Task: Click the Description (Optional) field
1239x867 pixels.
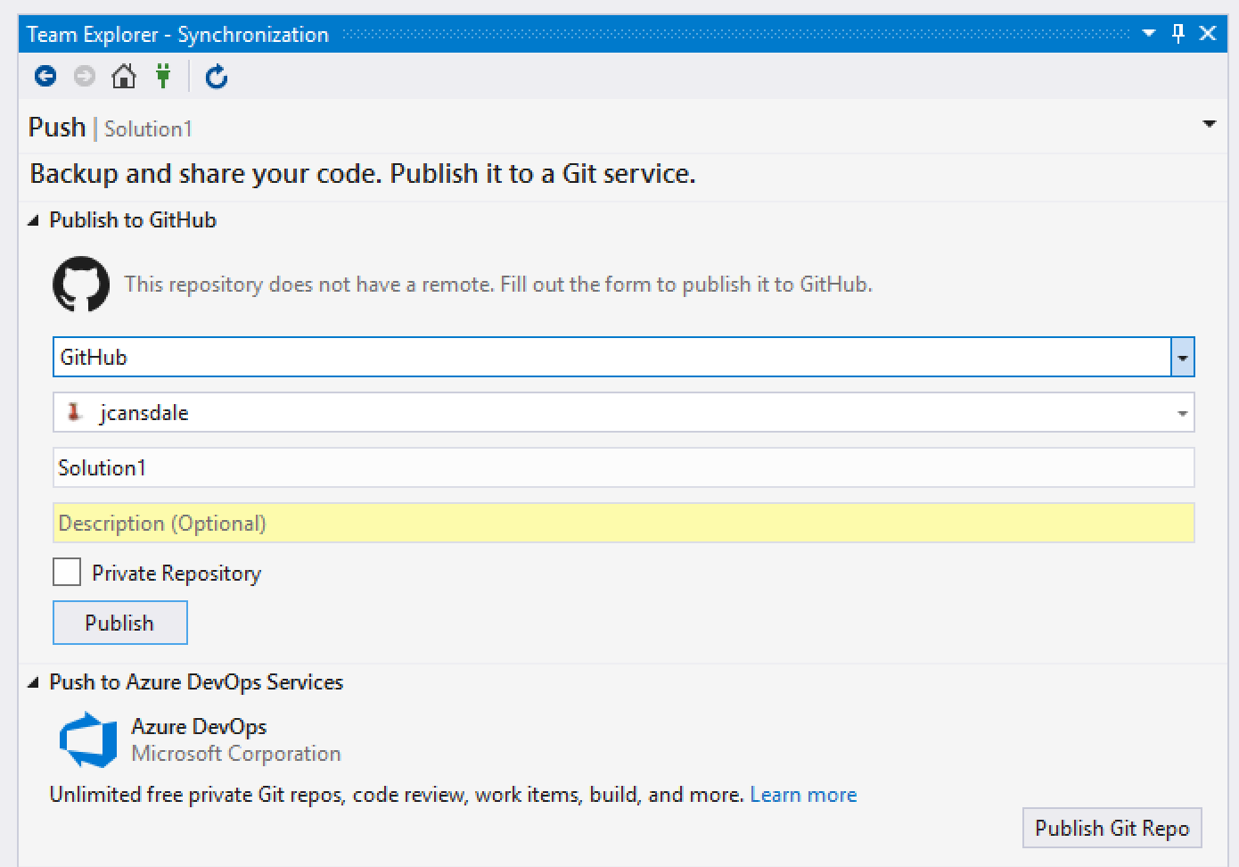Action: pos(624,524)
